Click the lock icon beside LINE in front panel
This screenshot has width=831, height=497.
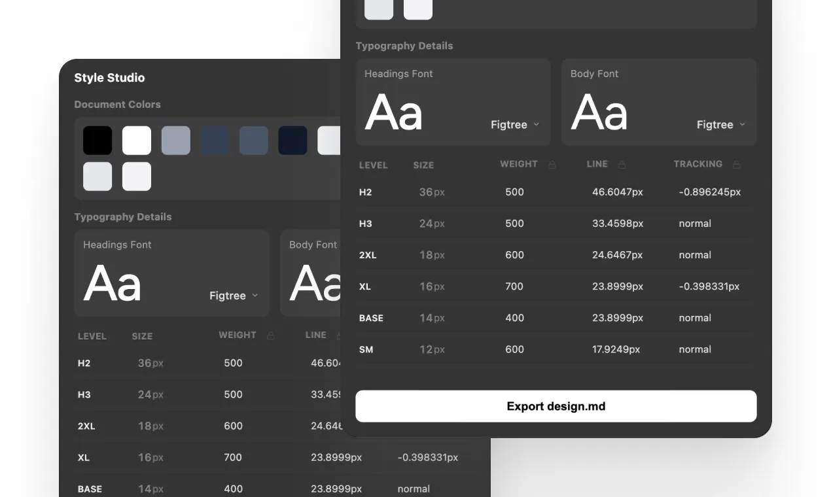coord(622,165)
